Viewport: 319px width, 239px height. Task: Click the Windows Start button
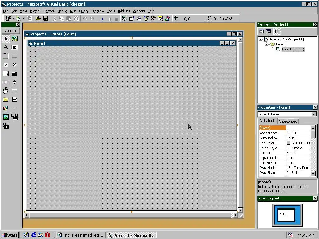[x=10, y=235]
